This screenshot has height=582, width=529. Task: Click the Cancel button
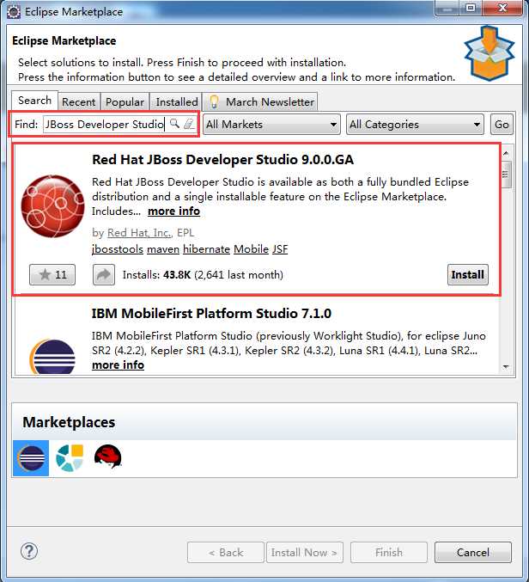click(x=473, y=552)
